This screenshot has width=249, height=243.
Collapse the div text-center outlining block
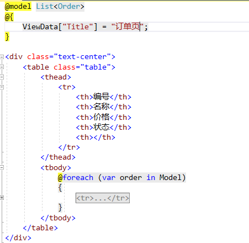(x=2, y=57)
